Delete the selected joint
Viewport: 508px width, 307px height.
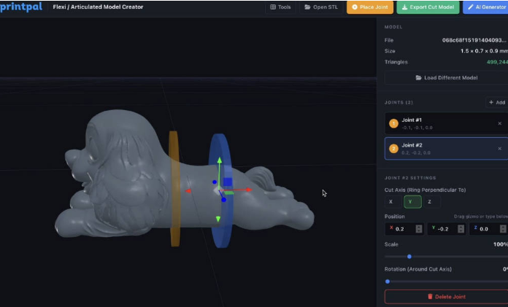coord(446,297)
